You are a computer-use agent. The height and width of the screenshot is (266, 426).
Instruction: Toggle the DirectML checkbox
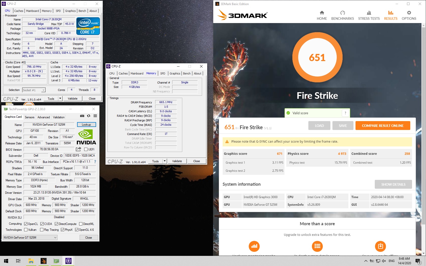[x=81, y=224]
